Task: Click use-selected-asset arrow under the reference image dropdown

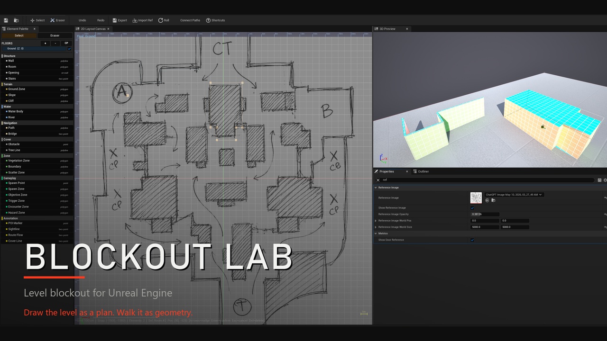Action: (487, 200)
